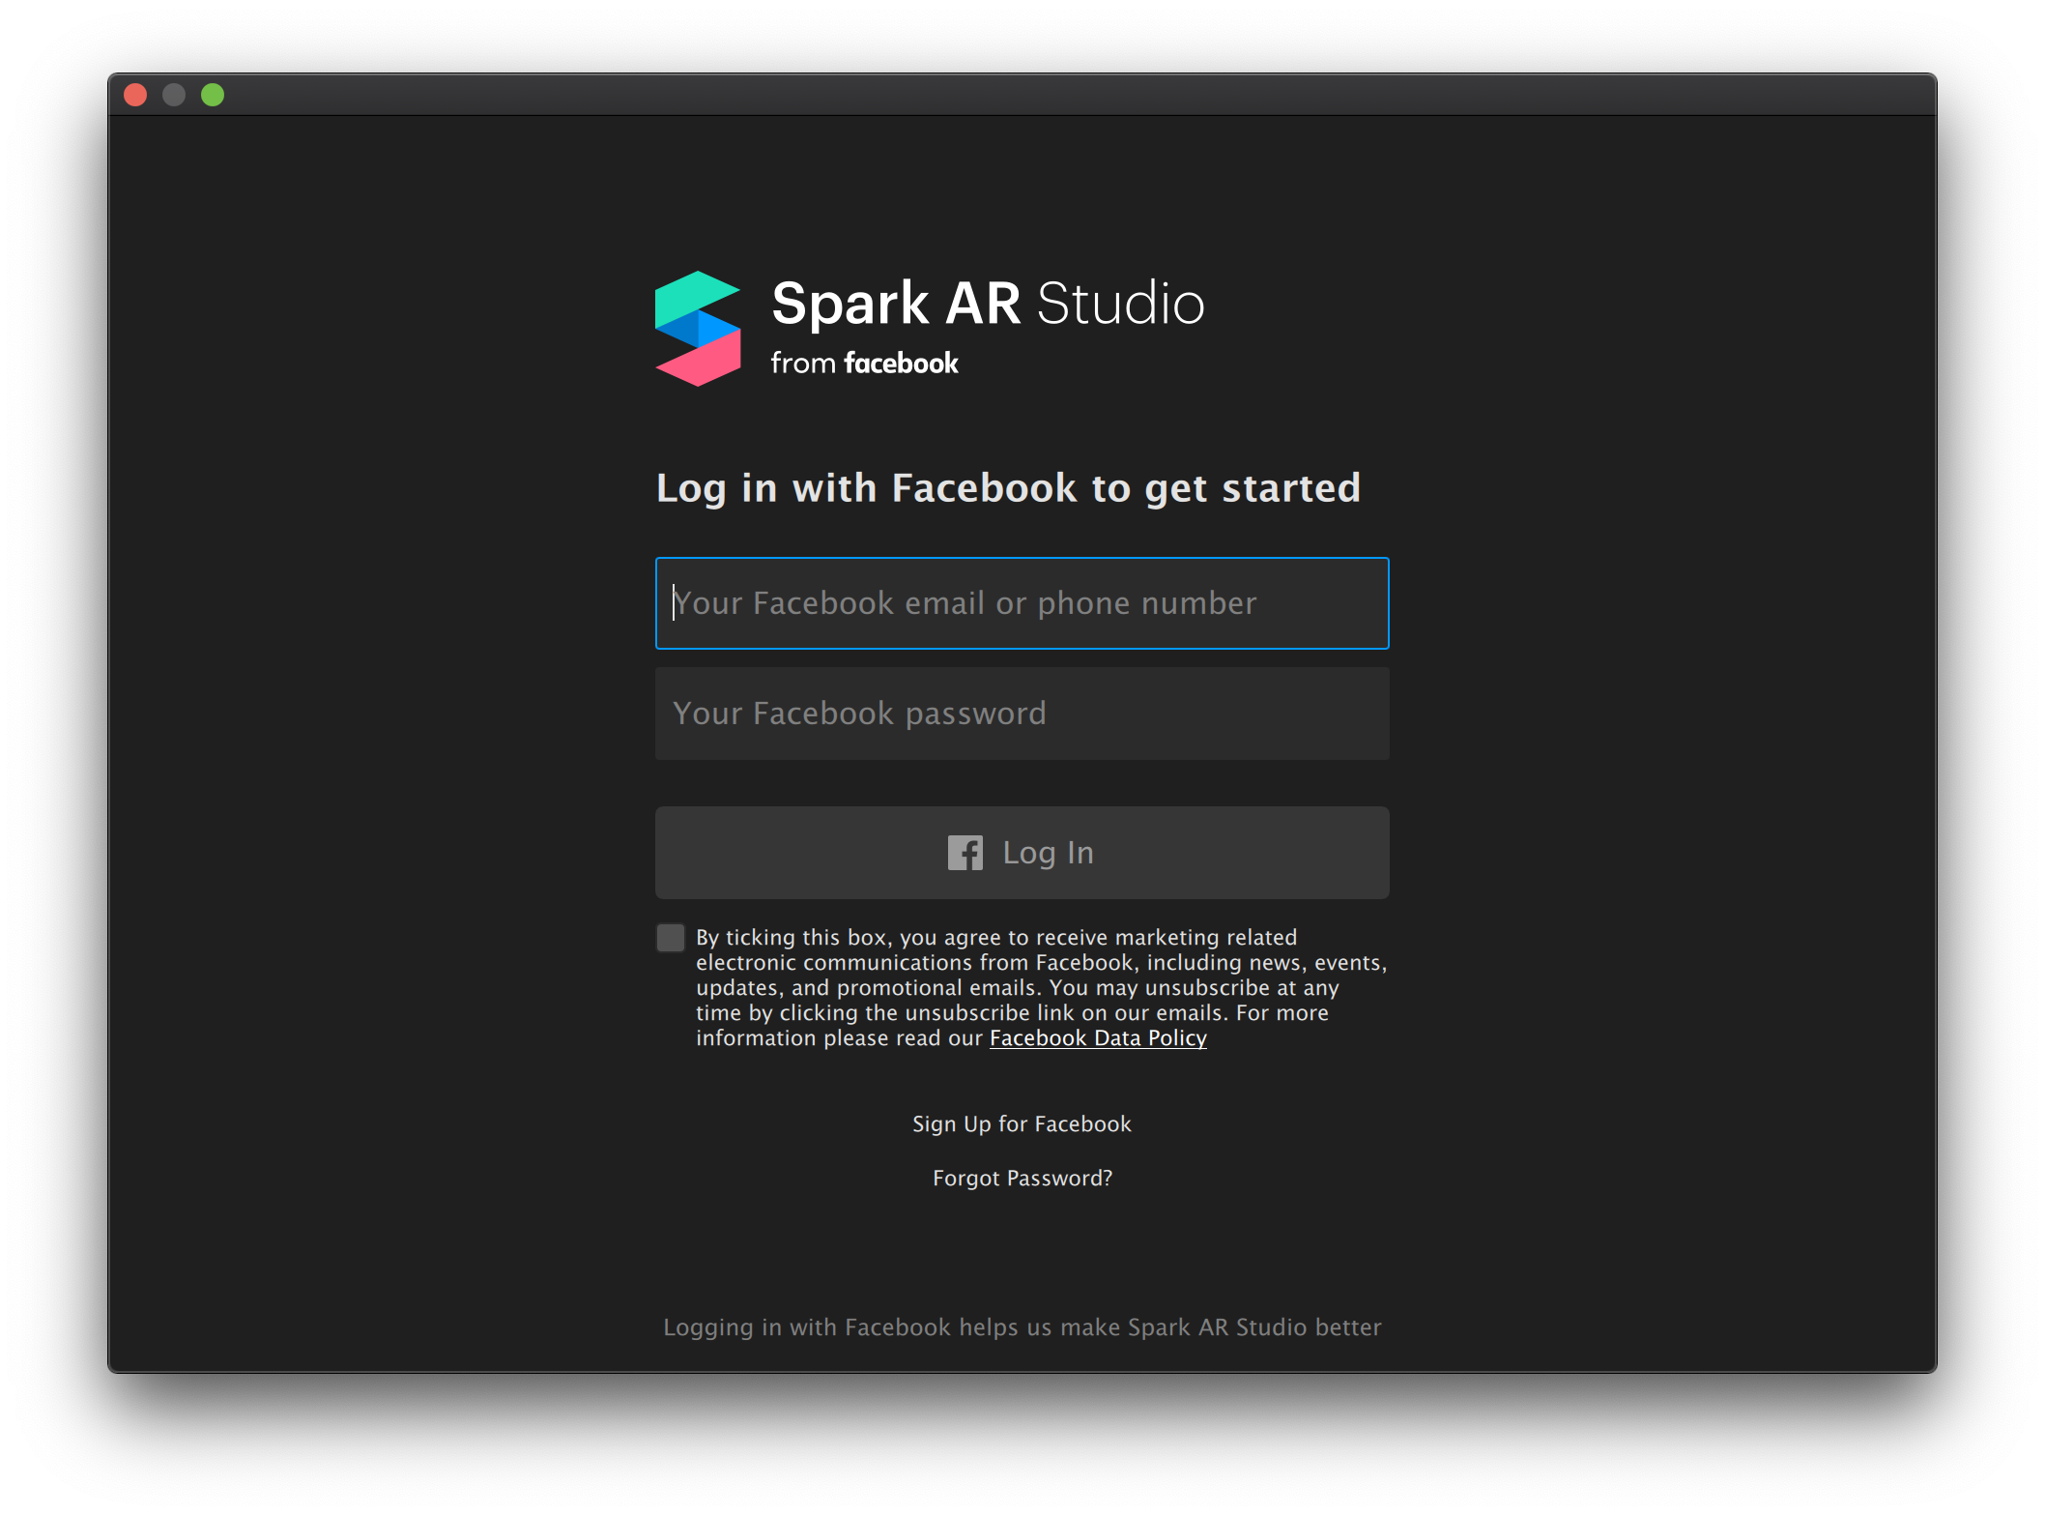Focus the Facebook email or phone field
This screenshot has height=1516, width=2045.
(1022, 603)
